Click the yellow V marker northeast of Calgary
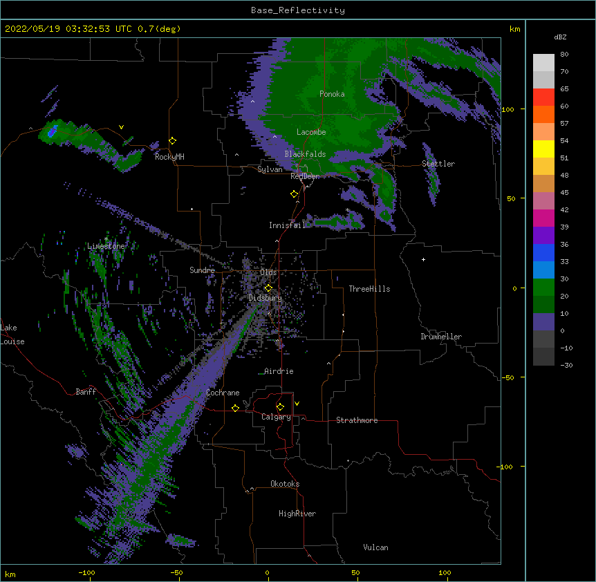This screenshot has width=596, height=582. pyautogui.click(x=297, y=404)
